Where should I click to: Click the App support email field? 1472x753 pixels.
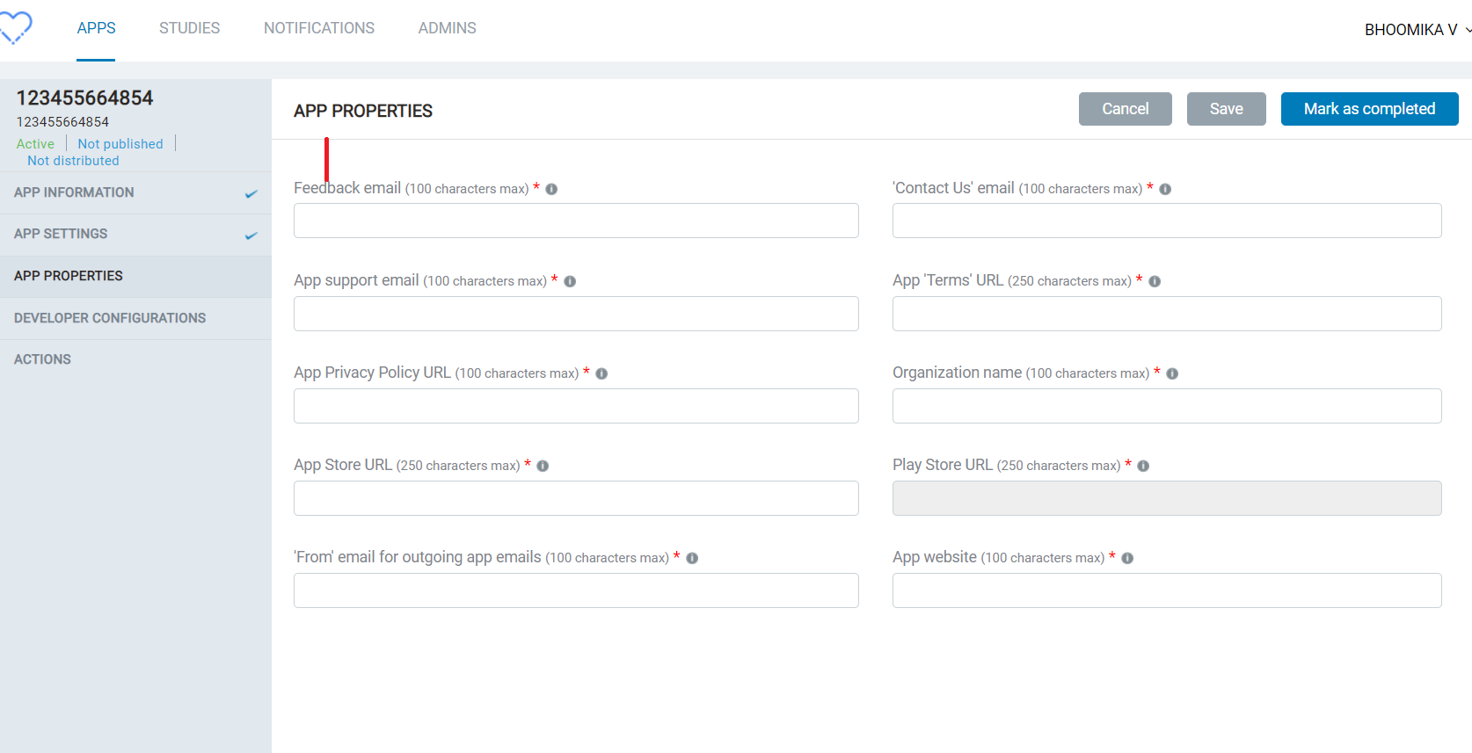click(576, 314)
